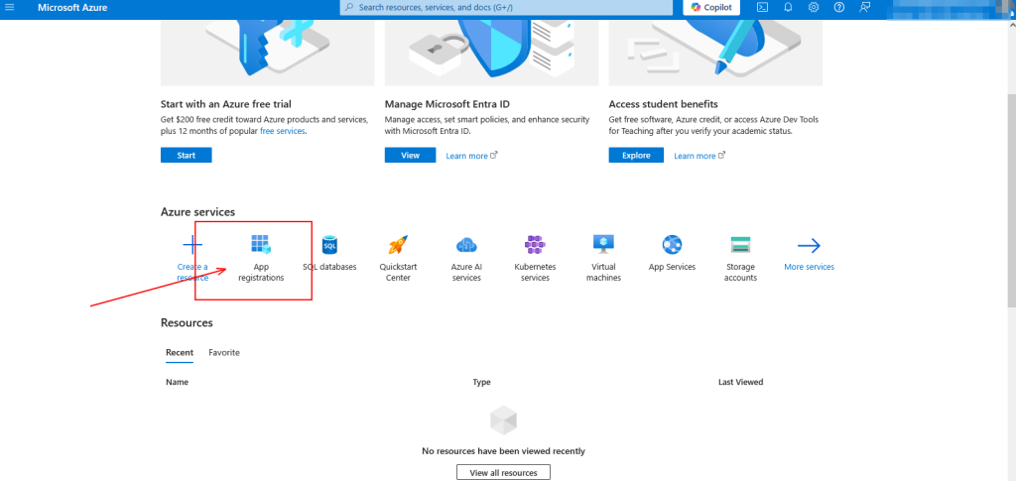Open Learn more link beside Explore
This screenshot has width=1016, height=481.
(699, 156)
